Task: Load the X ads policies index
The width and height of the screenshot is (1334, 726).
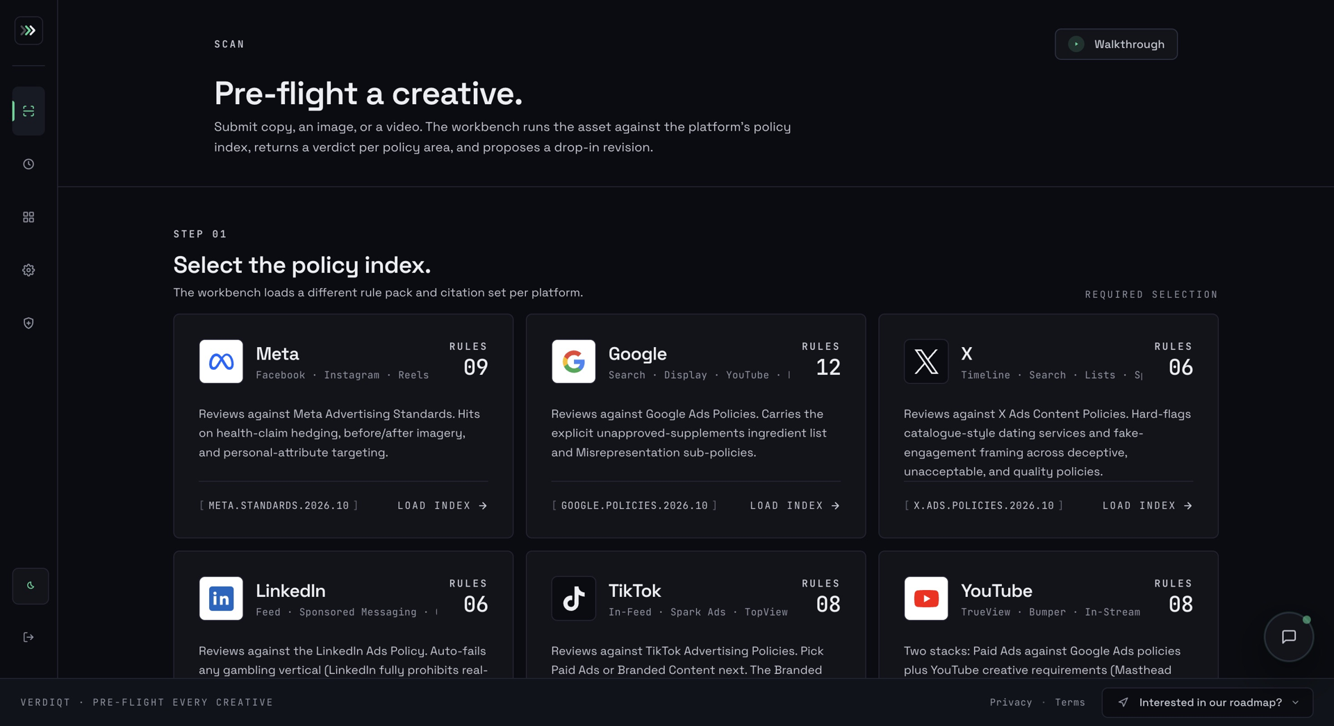Action: pyautogui.click(x=1148, y=506)
